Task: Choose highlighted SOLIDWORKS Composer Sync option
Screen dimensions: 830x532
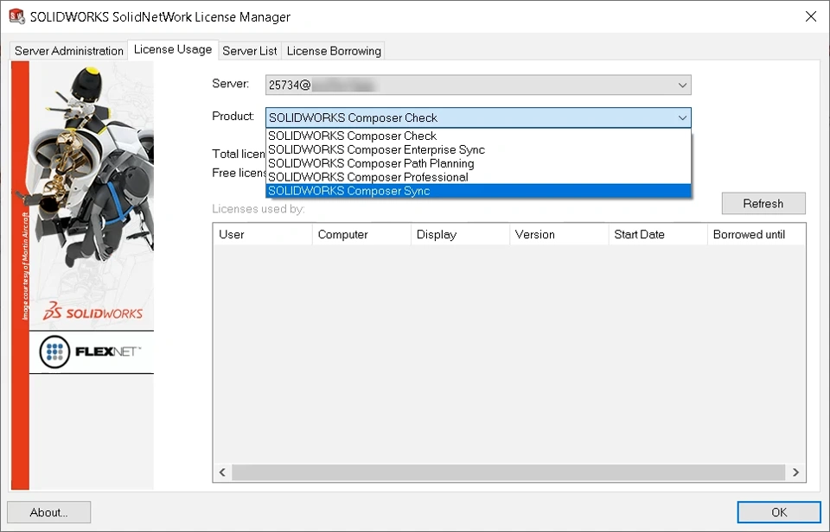Action: point(348,191)
